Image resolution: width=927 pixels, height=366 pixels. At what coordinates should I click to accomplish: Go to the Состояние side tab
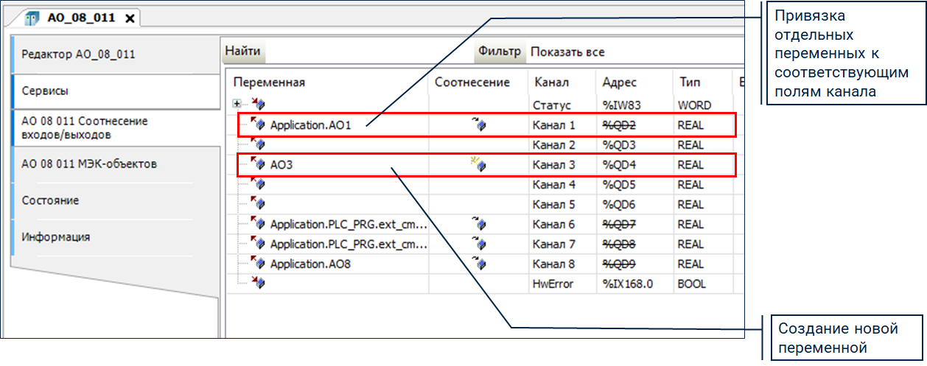click(50, 200)
